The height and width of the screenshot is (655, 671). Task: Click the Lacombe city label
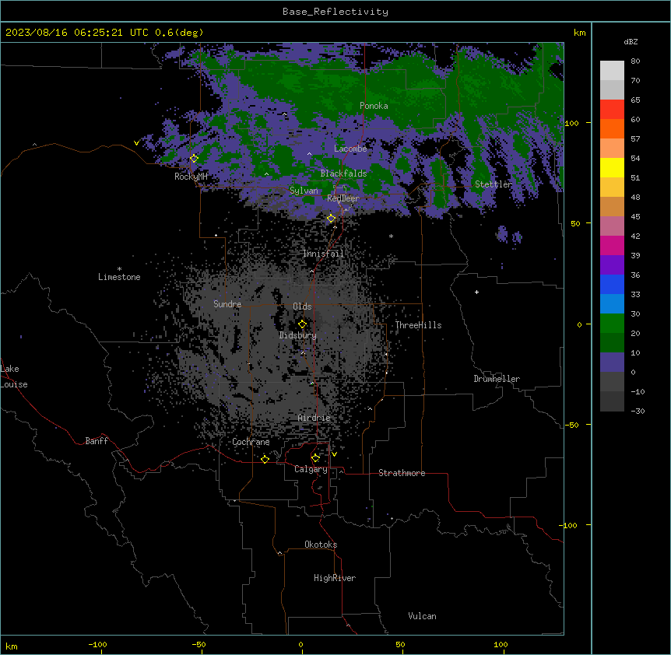[x=350, y=149]
